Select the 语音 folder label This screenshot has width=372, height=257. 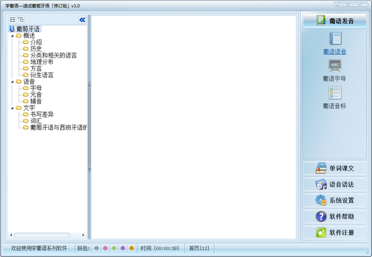[29, 82]
